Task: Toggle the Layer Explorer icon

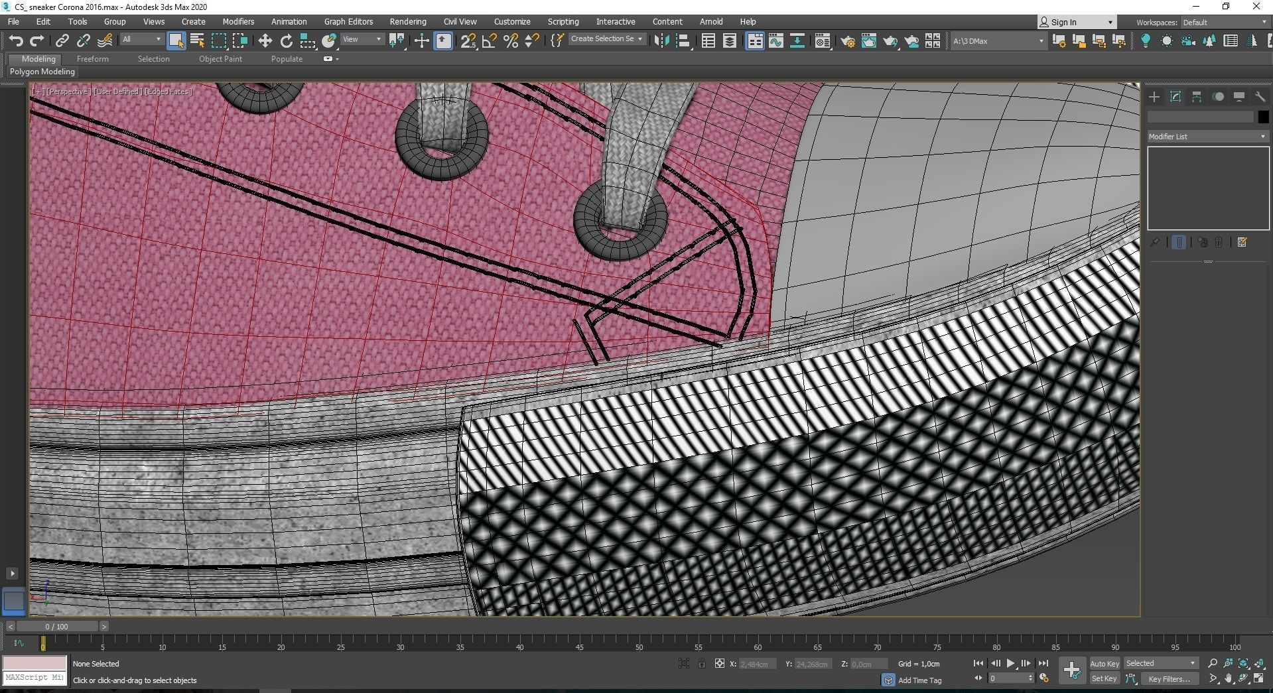Action: tap(729, 41)
